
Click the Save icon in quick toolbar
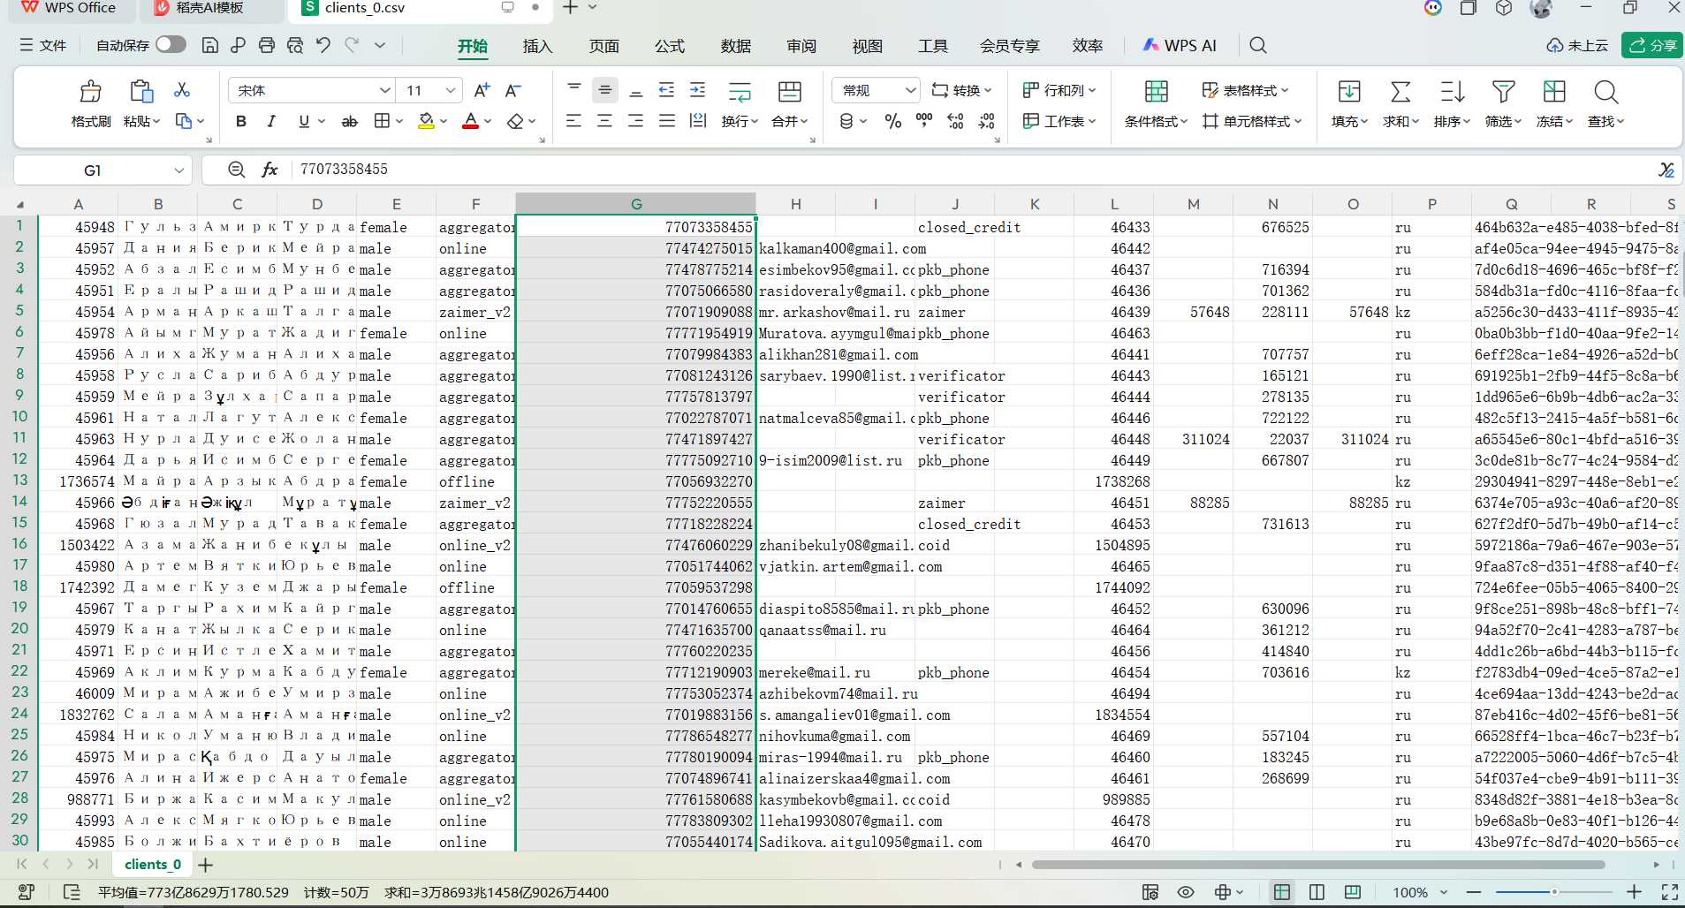[x=210, y=45]
